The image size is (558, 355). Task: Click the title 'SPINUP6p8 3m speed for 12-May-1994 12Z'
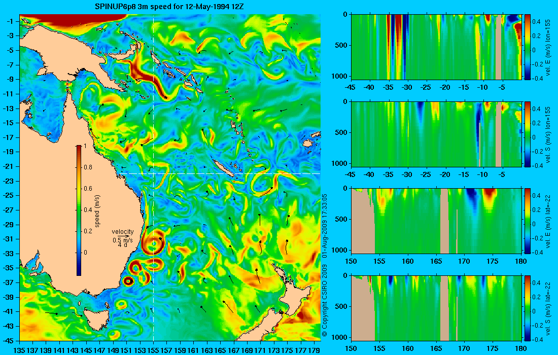[169, 7]
